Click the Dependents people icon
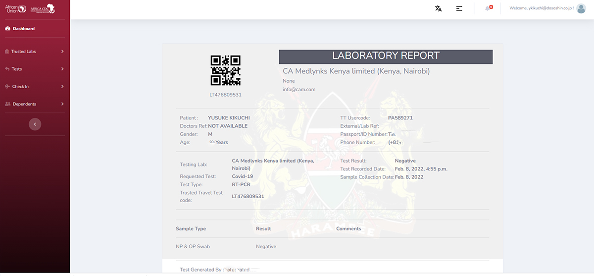This screenshot has height=276, width=594. 7,104
